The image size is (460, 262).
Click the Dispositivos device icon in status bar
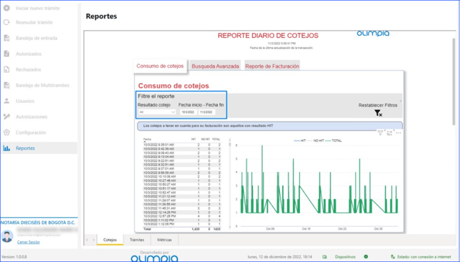[325, 257]
